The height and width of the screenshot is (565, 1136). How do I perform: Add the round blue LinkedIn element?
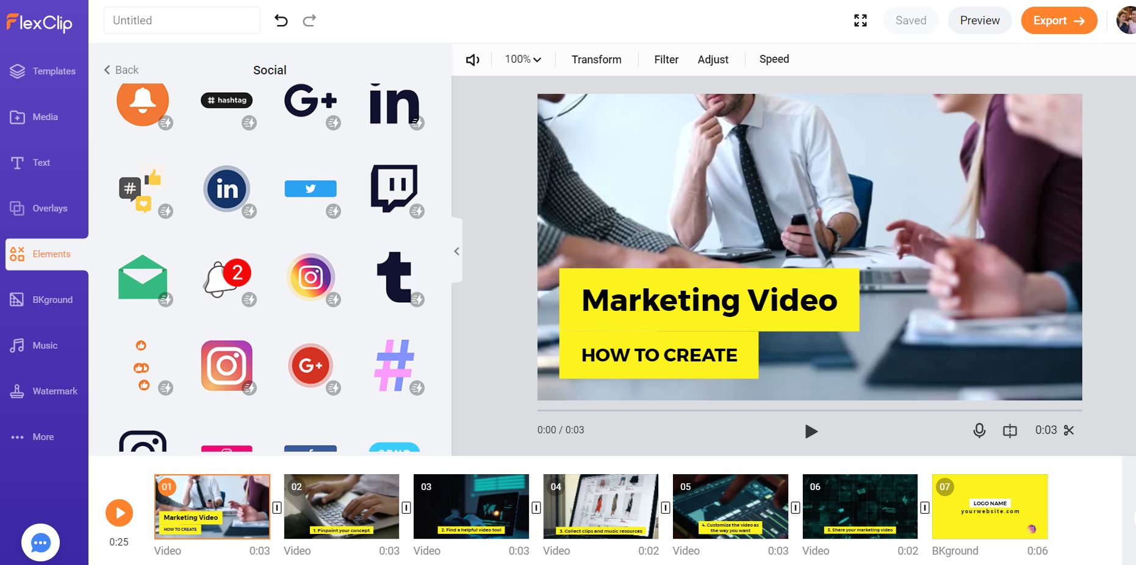coord(226,189)
